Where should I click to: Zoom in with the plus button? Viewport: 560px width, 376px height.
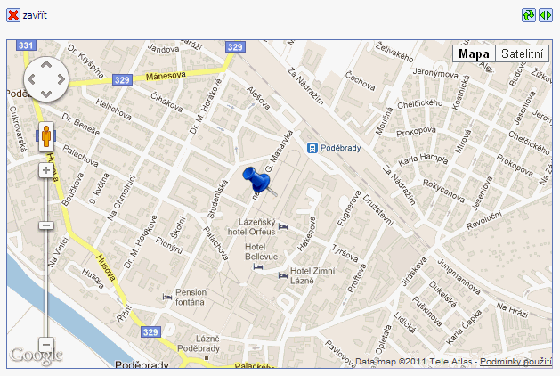[x=46, y=170]
